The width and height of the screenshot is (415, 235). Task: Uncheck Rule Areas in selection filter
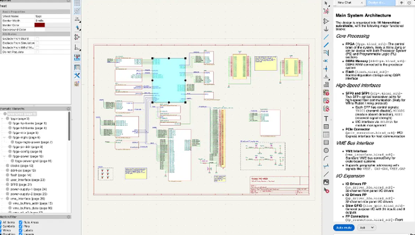tap(21, 222)
